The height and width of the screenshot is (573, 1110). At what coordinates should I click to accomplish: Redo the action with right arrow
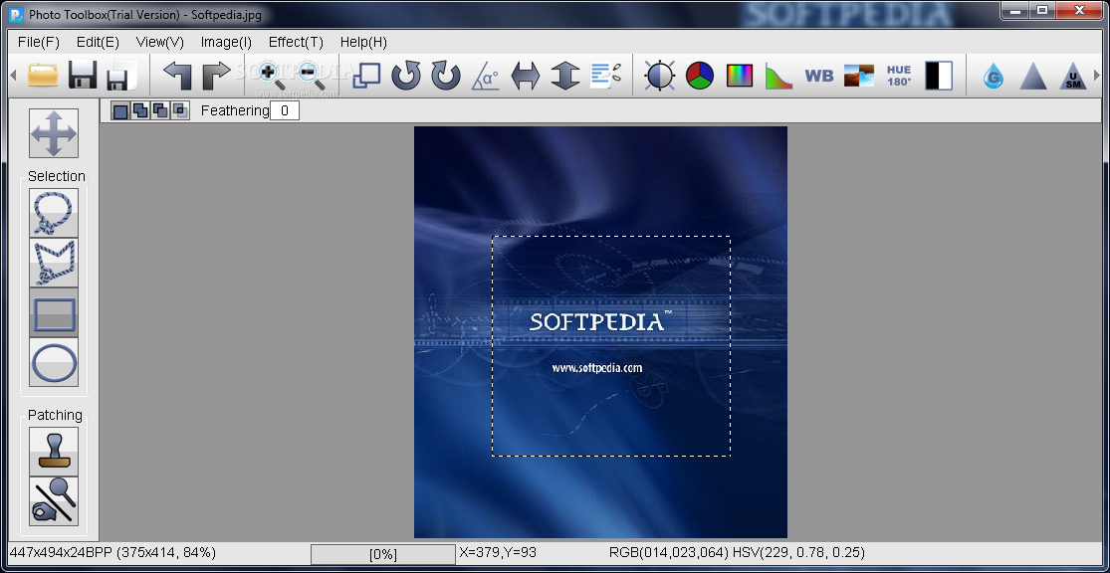click(x=216, y=75)
